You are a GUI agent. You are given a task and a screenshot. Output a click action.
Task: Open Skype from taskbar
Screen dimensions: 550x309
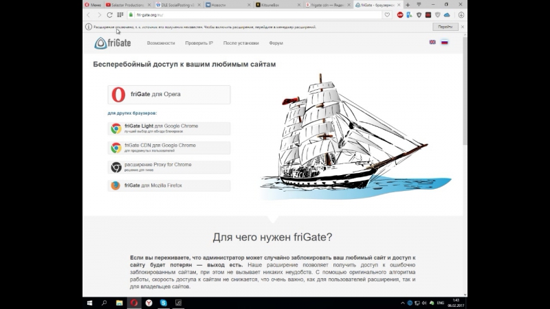164,303
